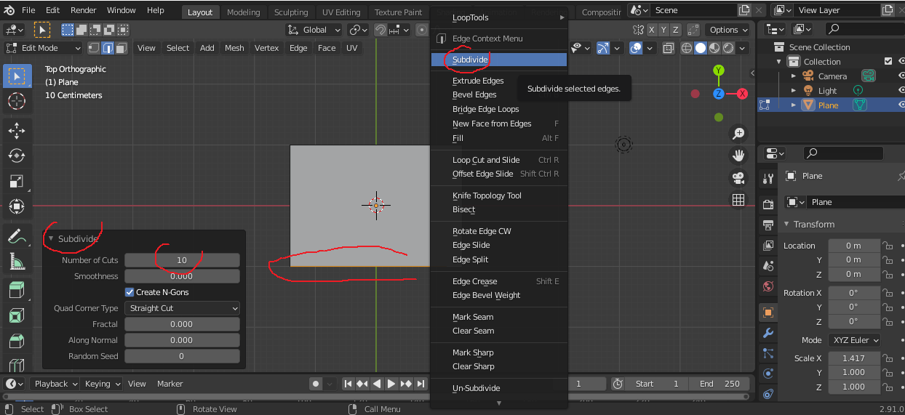905x415 pixels.
Task: Click the camera view gizmo icon
Action: pyautogui.click(x=738, y=178)
